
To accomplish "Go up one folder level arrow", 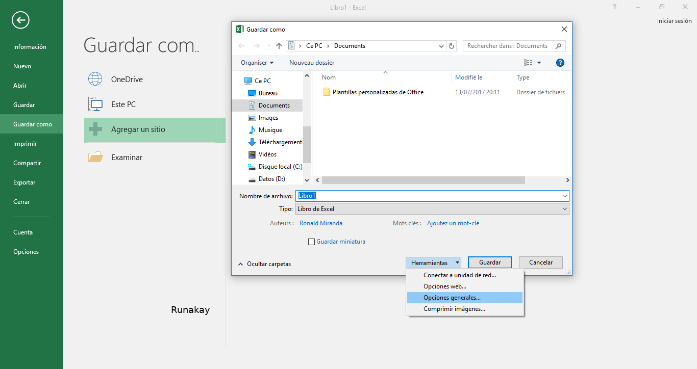I will coord(279,46).
